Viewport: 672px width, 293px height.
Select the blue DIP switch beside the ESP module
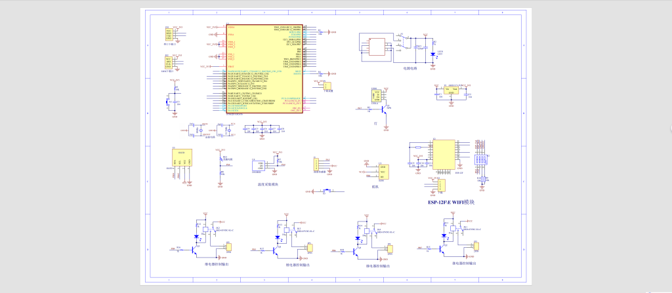coord(480,160)
